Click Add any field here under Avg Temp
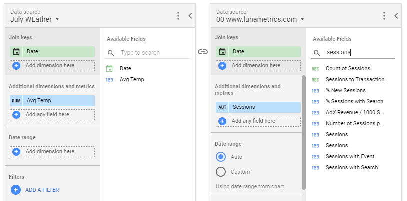This screenshot has height=201, width=407. tap(52, 115)
